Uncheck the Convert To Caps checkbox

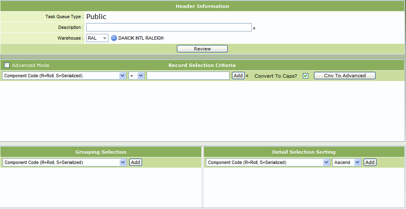[x=306, y=76]
